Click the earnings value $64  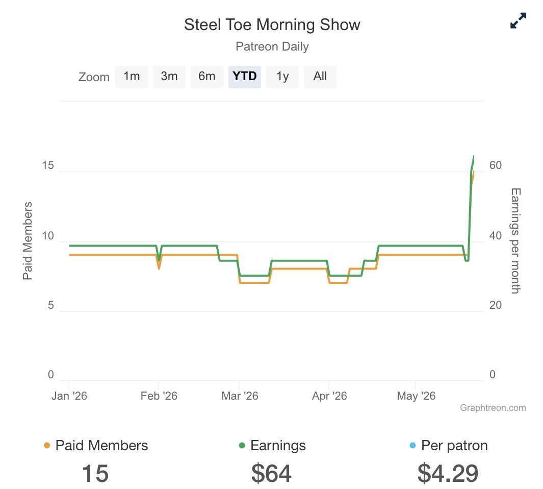(x=271, y=474)
